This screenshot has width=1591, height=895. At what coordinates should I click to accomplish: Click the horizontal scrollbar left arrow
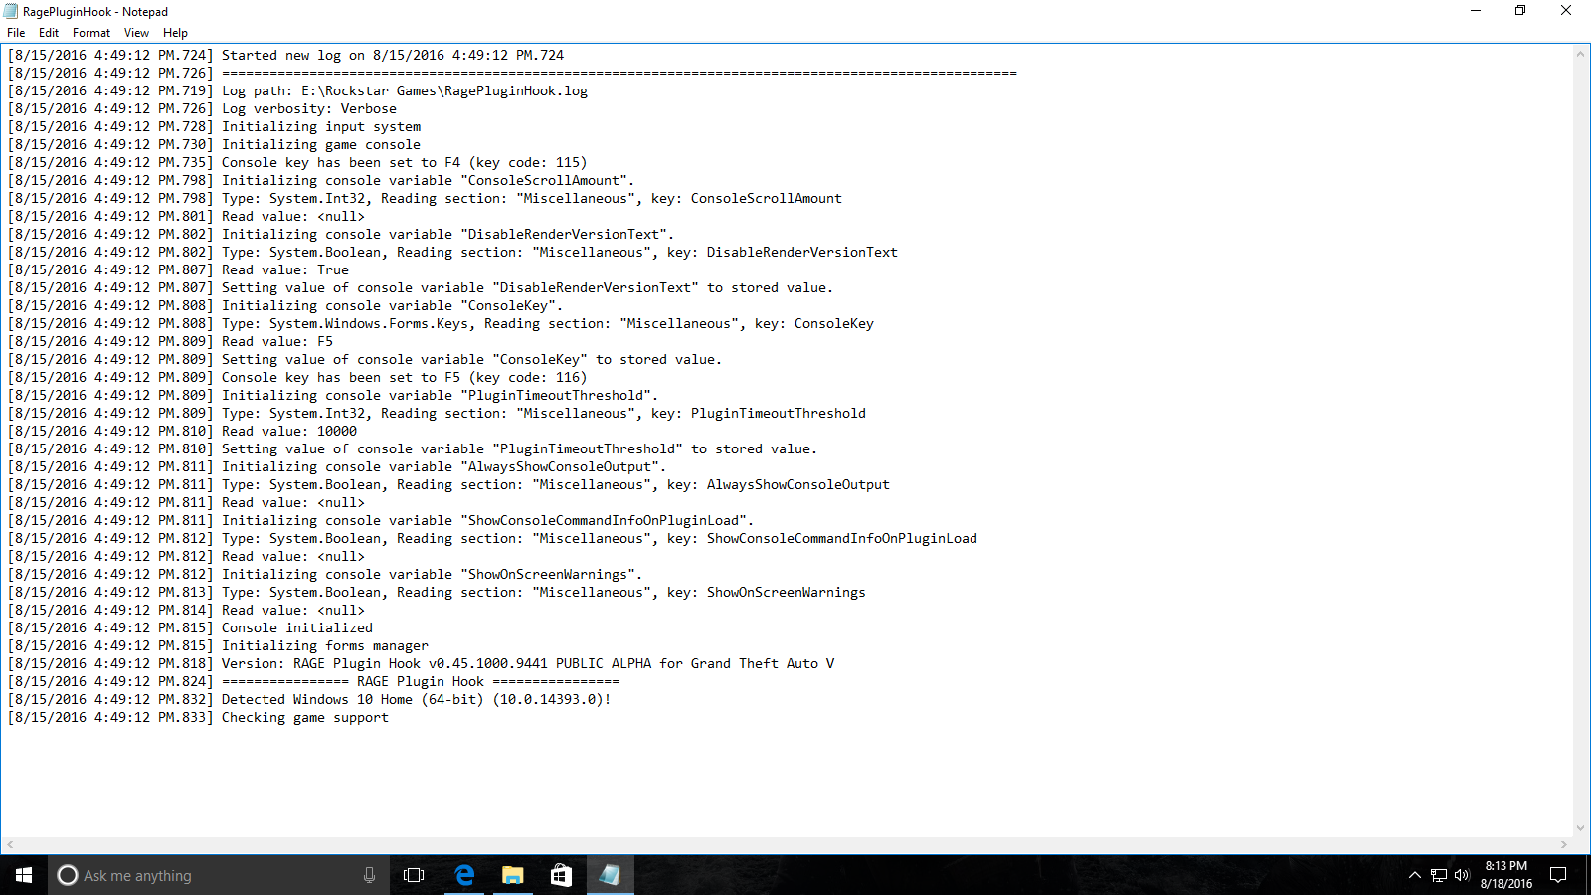coord(10,845)
